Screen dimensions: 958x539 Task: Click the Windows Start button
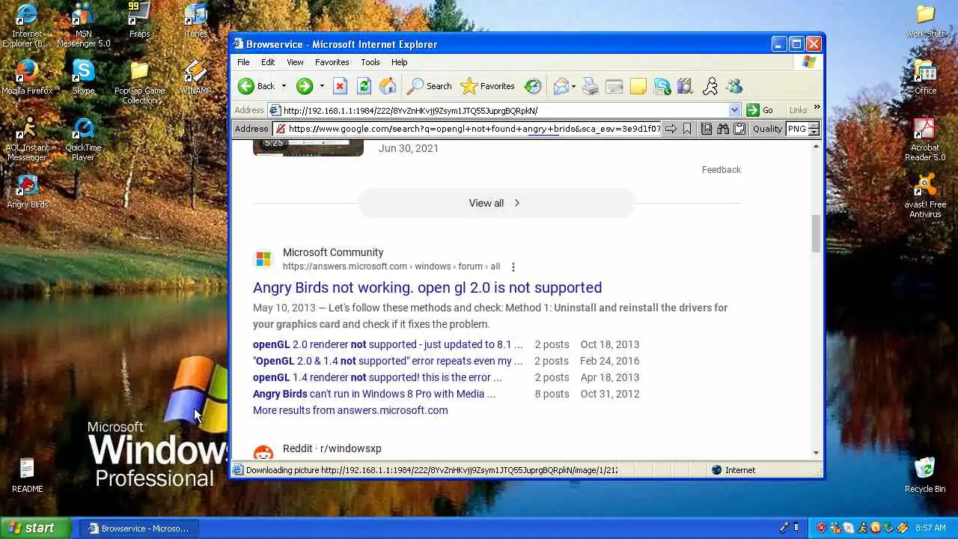(x=35, y=528)
